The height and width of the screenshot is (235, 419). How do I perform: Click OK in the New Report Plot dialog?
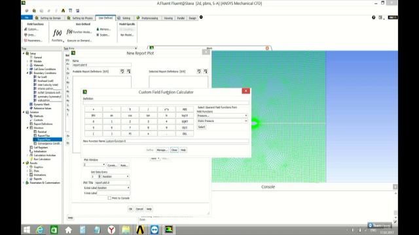click(130, 209)
